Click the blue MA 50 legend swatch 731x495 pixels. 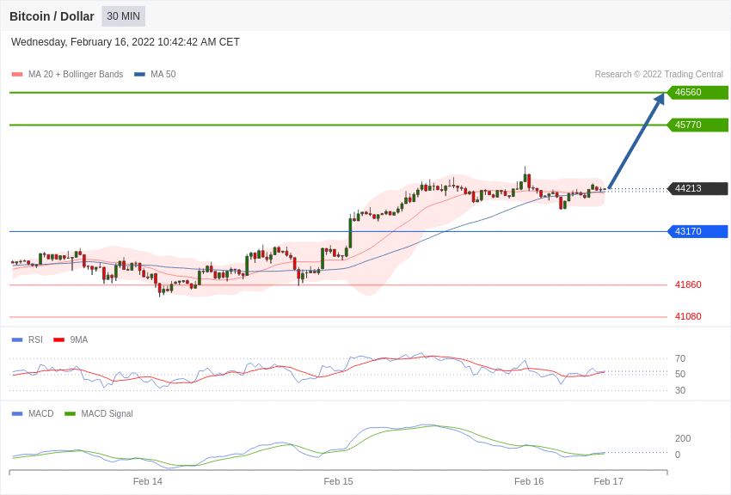(x=139, y=75)
